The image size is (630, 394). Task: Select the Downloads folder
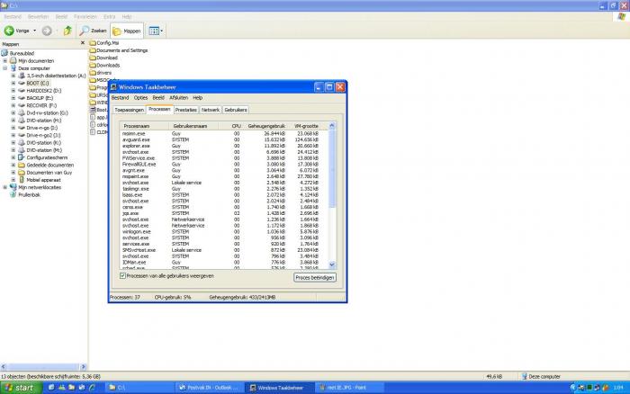(x=105, y=65)
